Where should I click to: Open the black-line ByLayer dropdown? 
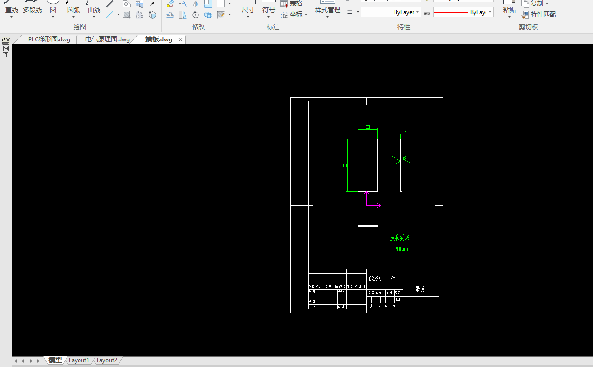point(391,12)
